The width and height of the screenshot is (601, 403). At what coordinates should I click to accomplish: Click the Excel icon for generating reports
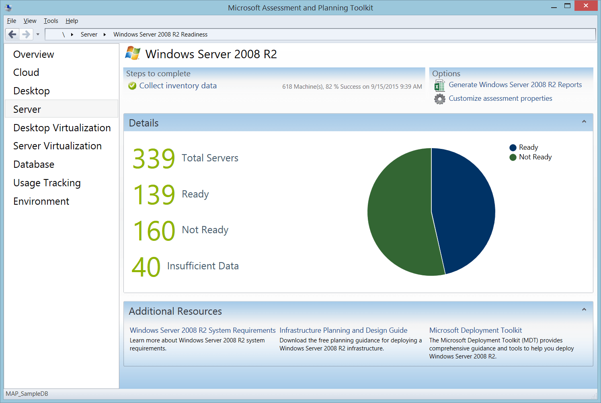coord(439,85)
